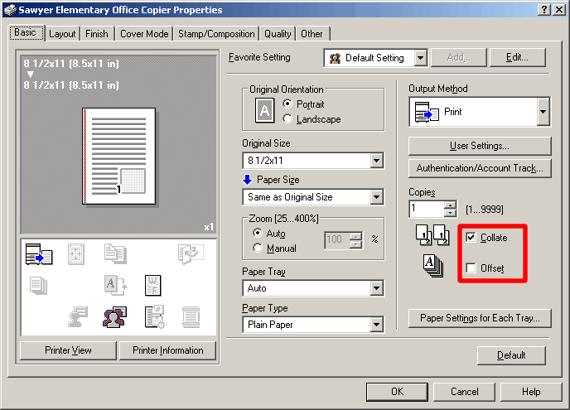This screenshot has height=410, width=570.
Task: Uncheck the Collate checkbox
Action: (471, 238)
